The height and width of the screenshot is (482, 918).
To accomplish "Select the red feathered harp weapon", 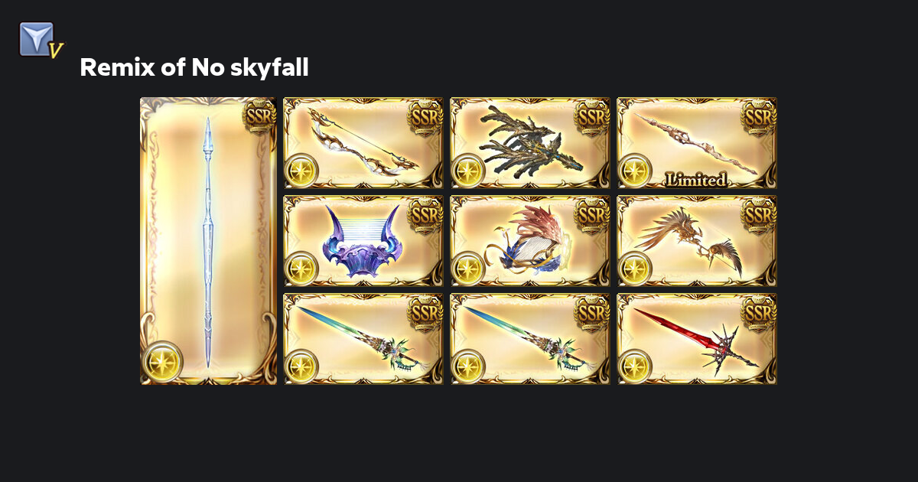I will click(530, 241).
